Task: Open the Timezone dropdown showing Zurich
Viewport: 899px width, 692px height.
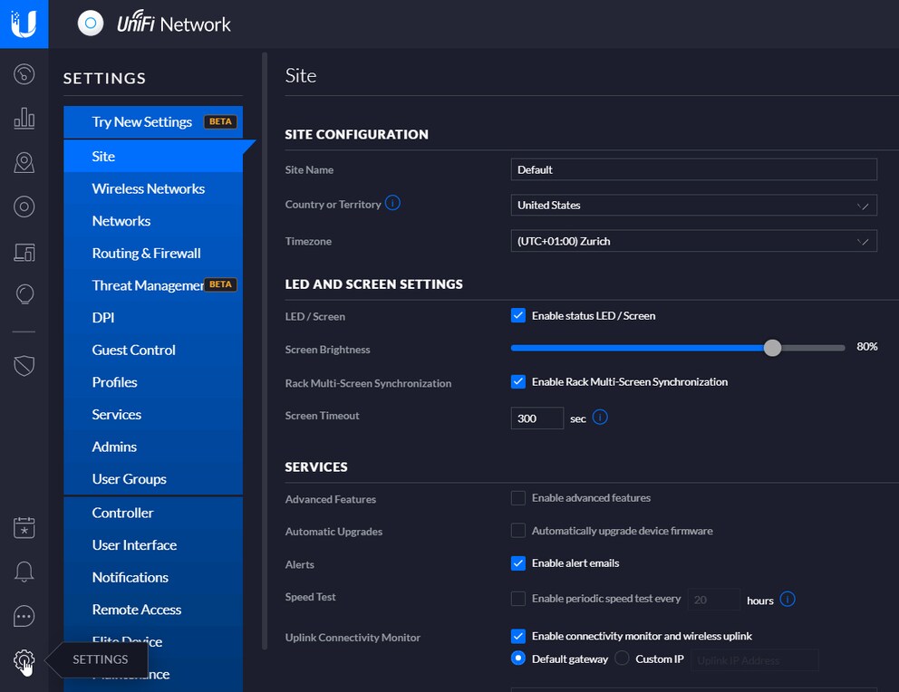Action: [x=694, y=241]
